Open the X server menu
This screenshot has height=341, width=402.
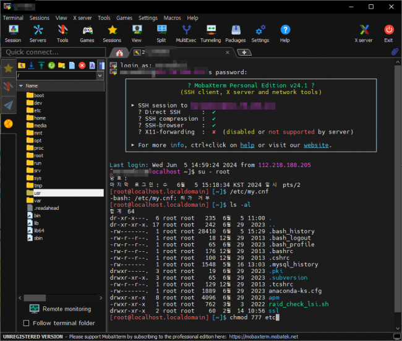point(82,18)
